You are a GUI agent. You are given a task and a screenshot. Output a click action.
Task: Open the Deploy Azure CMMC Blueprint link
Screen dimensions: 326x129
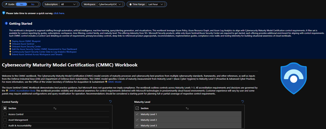[26, 41]
